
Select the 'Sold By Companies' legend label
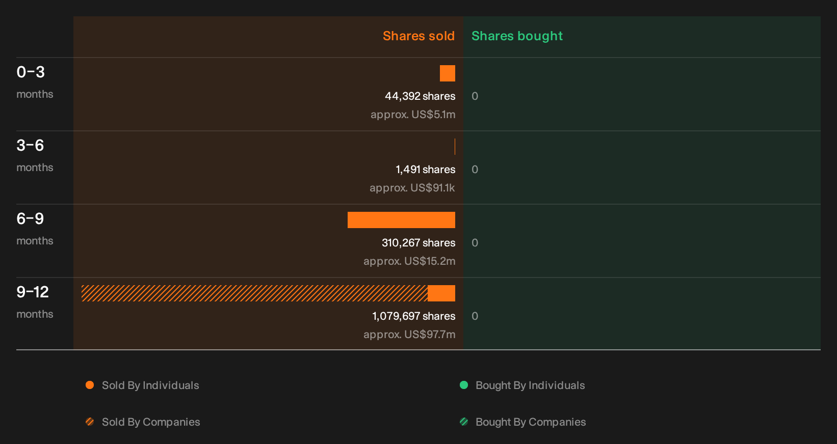[151, 422]
